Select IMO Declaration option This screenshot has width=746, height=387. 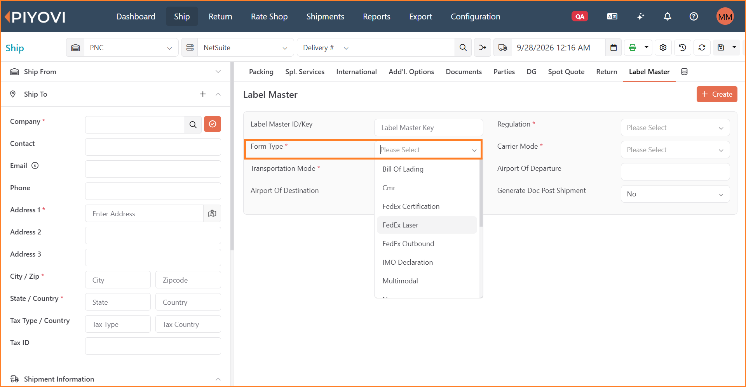pos(427,262)
